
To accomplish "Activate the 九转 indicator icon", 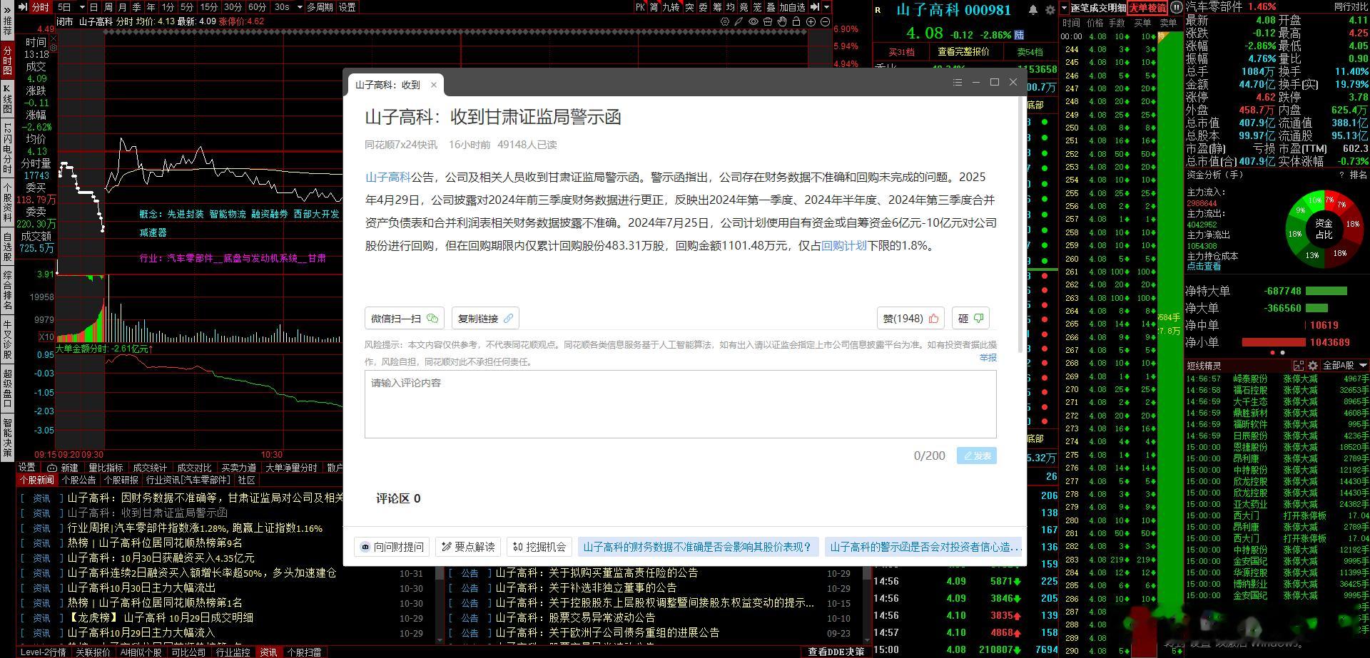I will coord(671,6).
